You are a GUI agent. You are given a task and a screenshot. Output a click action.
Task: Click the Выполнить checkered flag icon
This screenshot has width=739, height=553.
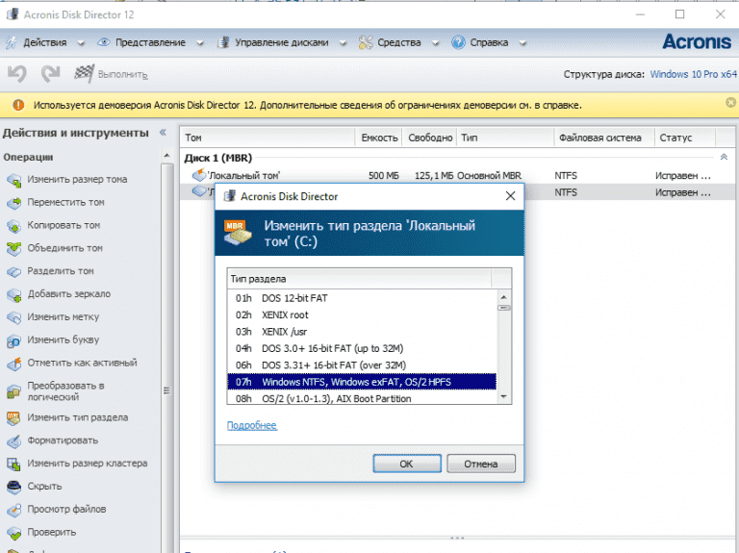[84, 73]
